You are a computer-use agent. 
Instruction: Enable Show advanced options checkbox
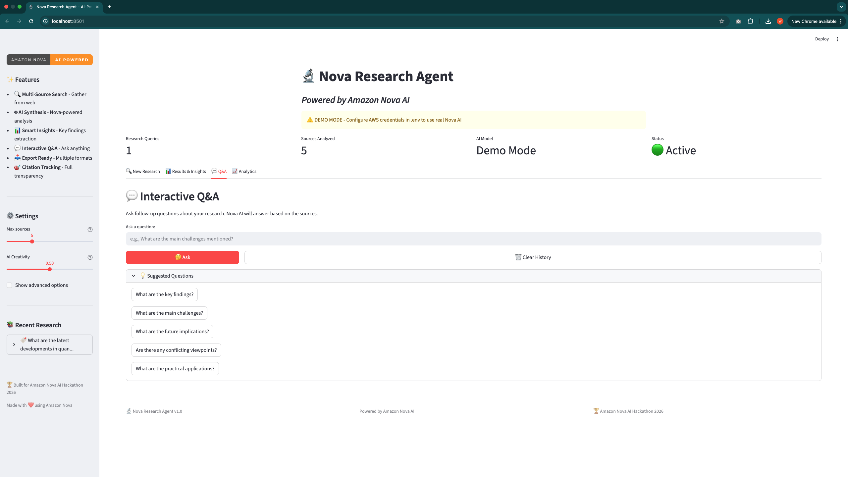point(9,285)
